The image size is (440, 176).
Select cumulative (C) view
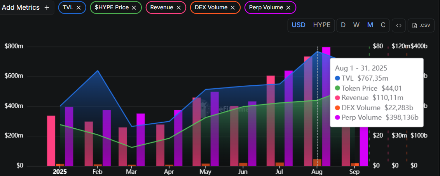click(383, 25)
